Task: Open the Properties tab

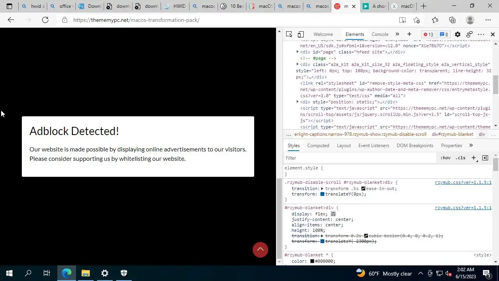Action: click(x=451, y=146)
